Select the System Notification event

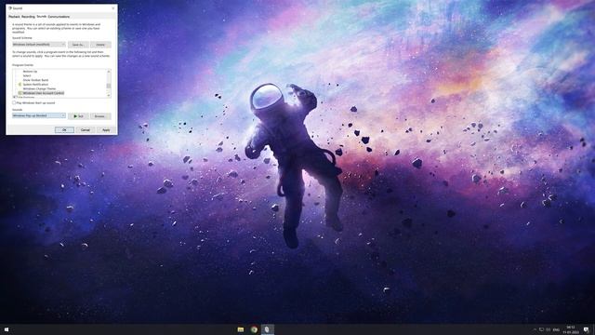click(x=35, y=85)
